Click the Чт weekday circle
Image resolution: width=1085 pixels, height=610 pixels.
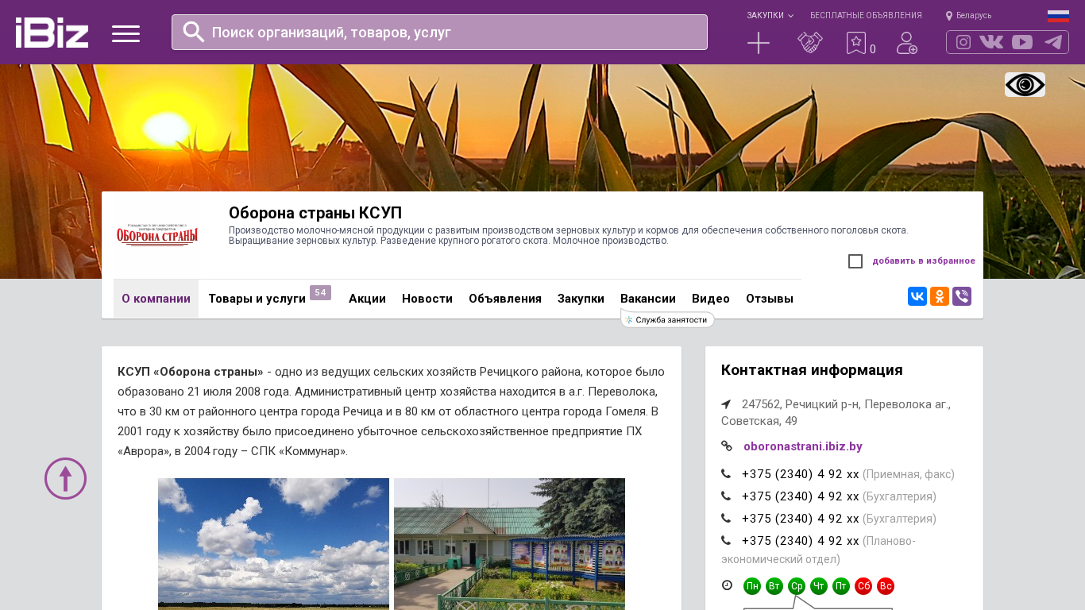[819, 586]
